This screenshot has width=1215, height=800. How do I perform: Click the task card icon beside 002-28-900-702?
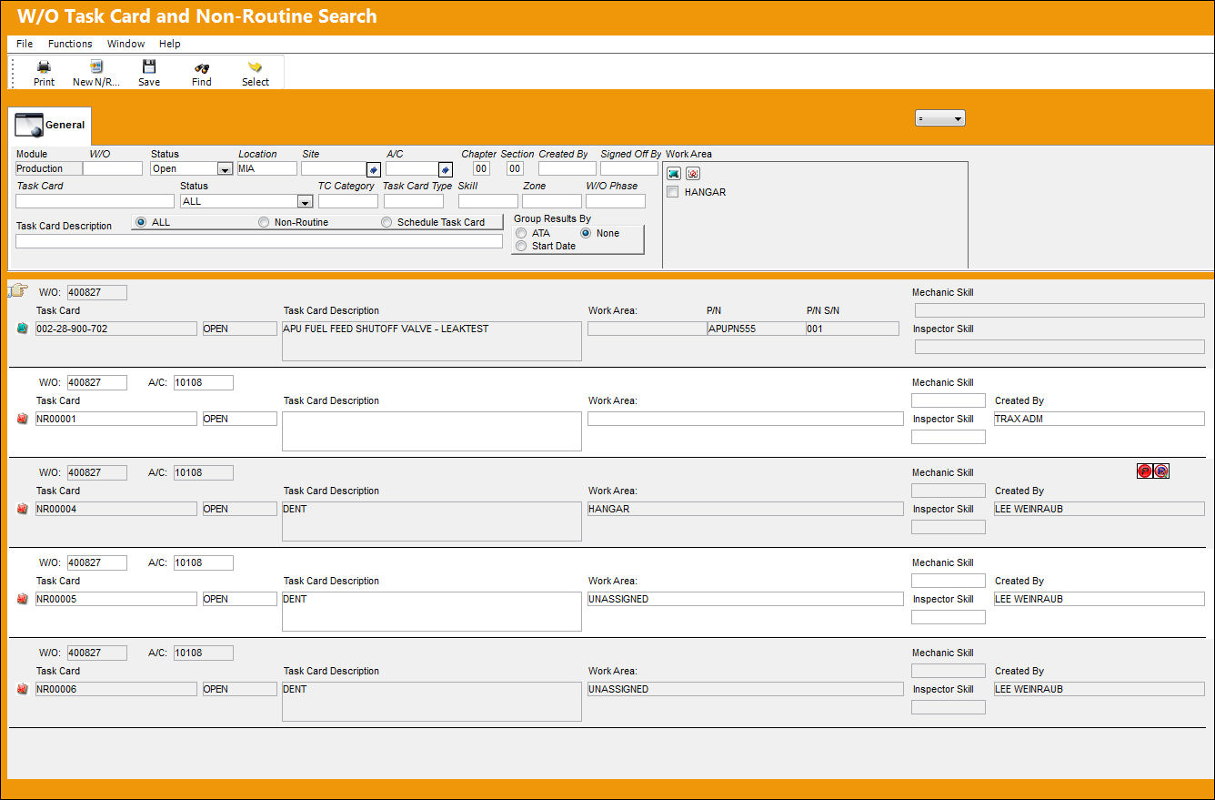tap(23, 329)
